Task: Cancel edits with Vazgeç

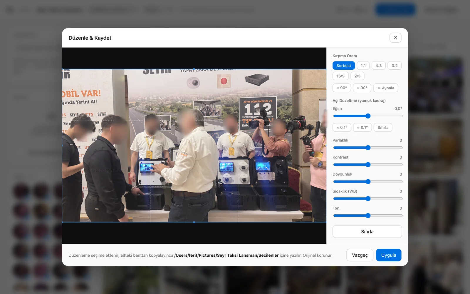Action: click(360, 255)
